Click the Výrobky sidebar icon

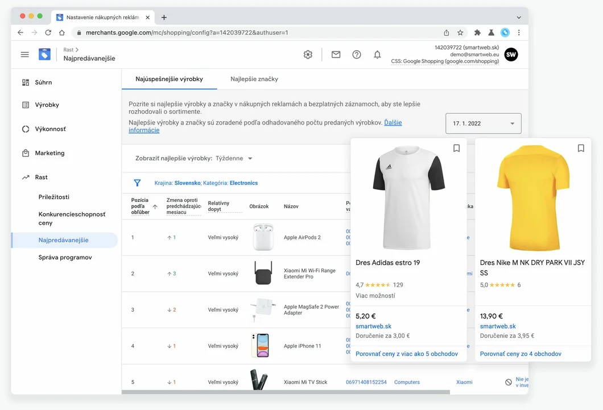click(26, 105)
